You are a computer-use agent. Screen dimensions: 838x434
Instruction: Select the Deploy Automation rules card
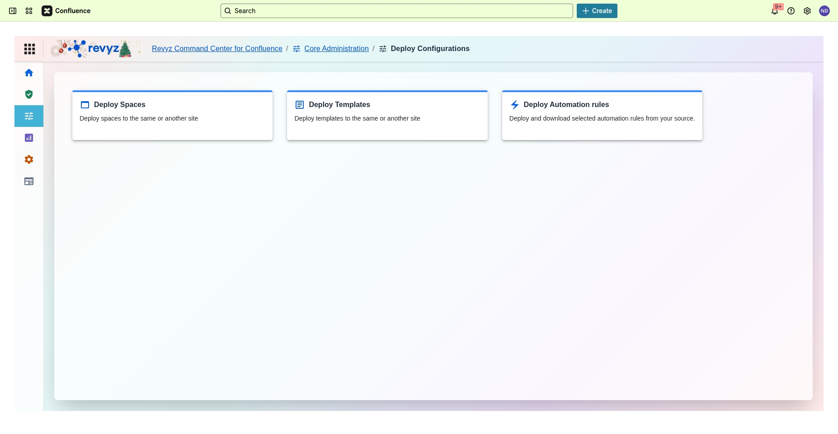point(602,115)
